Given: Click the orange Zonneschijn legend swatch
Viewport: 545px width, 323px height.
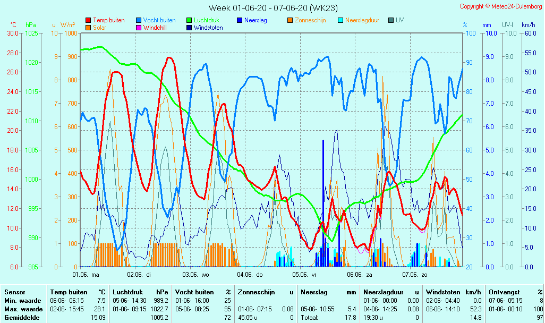Looking at the screenshot, I should (x=290, y=20).
